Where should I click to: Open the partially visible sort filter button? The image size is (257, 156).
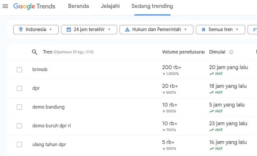[253, 30]
